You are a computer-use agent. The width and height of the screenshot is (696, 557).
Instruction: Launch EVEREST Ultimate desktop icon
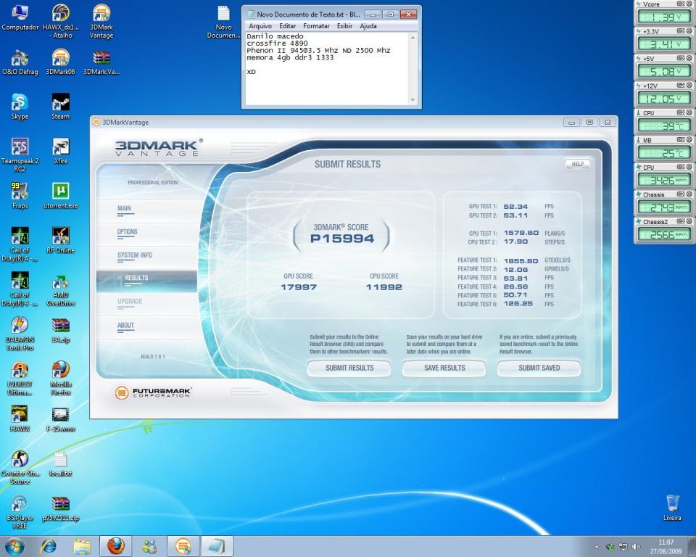click(20, 379)
